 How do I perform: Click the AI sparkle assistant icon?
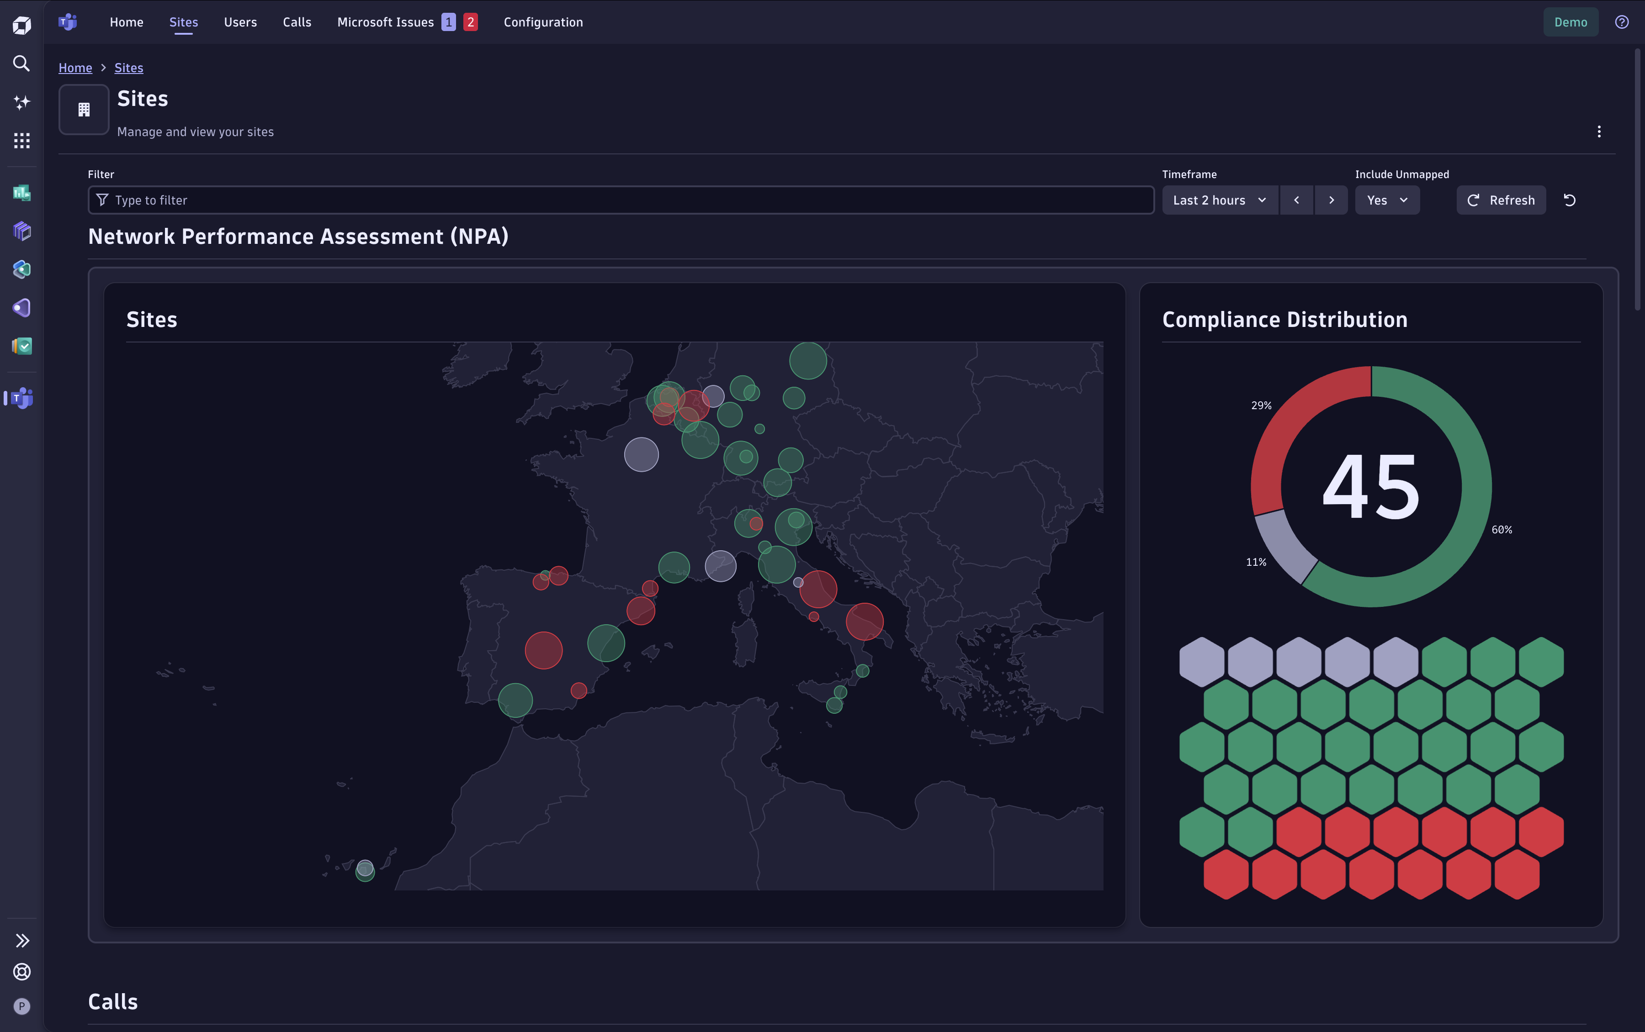click(22, 102)
